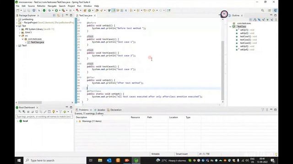Close the TestClass.java editor tab
Viewport: 293px width, 164px height.
point(95,15)
